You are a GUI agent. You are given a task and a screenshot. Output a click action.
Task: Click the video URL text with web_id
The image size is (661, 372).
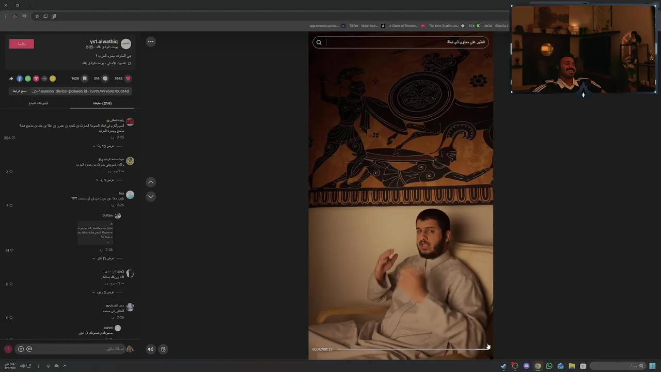(x=80, y=91)
